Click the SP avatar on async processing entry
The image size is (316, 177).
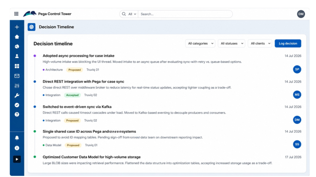pos(297,69)
